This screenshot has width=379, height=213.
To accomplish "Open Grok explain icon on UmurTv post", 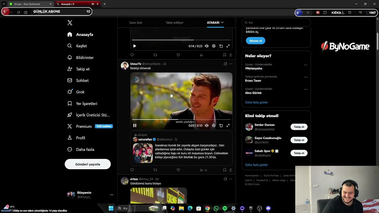I will coord(225,64).
